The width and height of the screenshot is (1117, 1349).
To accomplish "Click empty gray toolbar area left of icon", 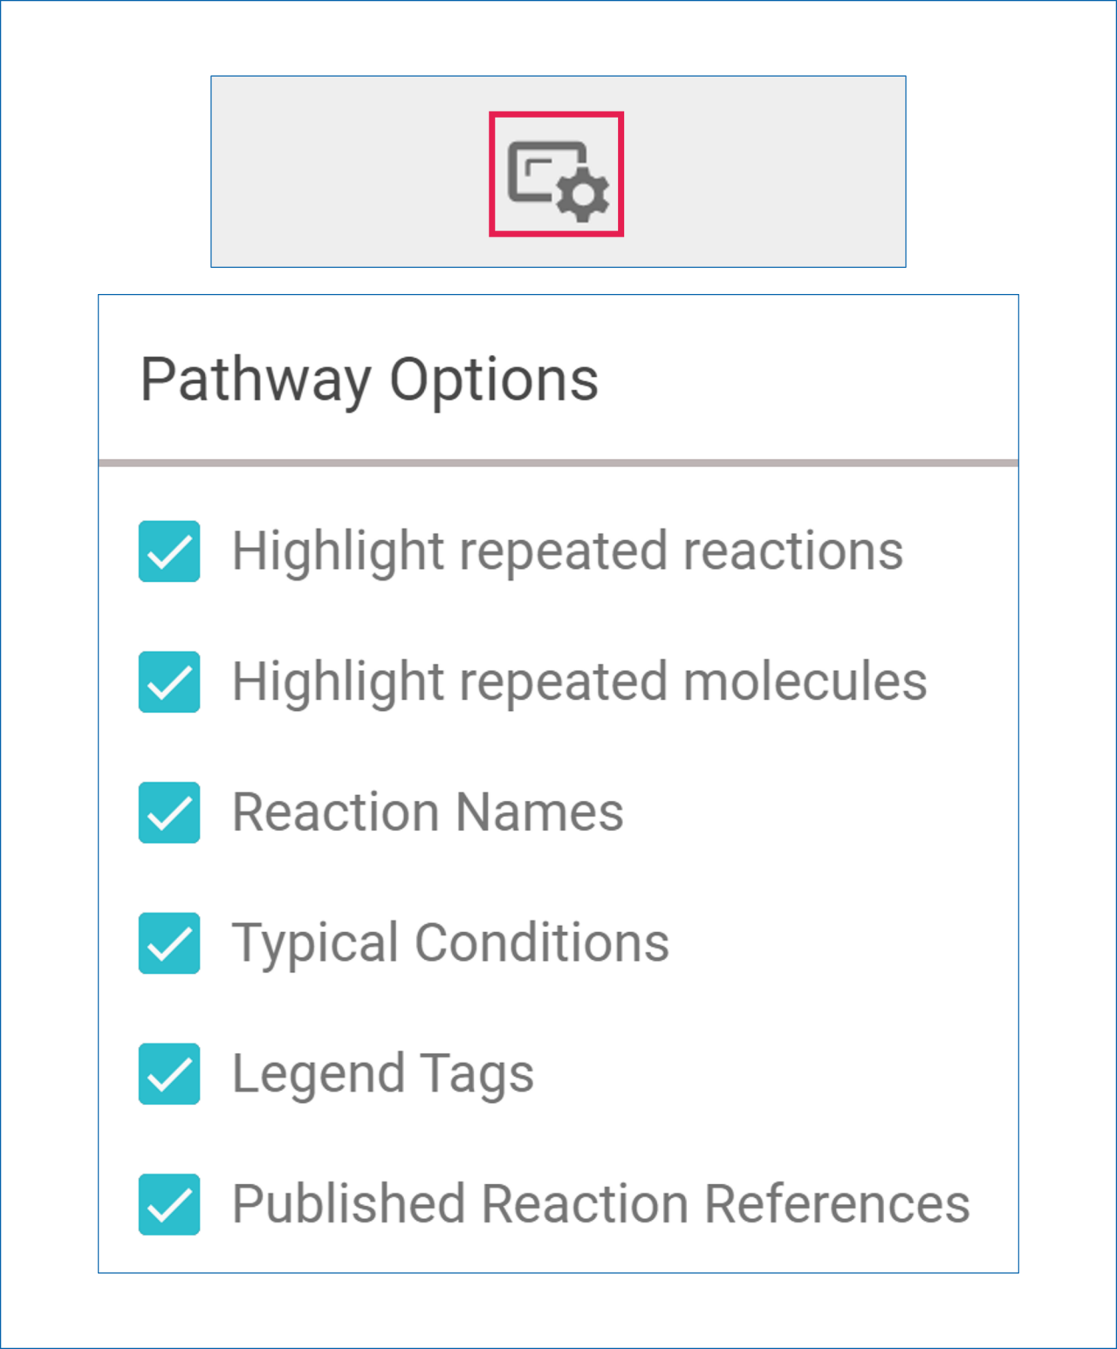I will tap(349, 172).
